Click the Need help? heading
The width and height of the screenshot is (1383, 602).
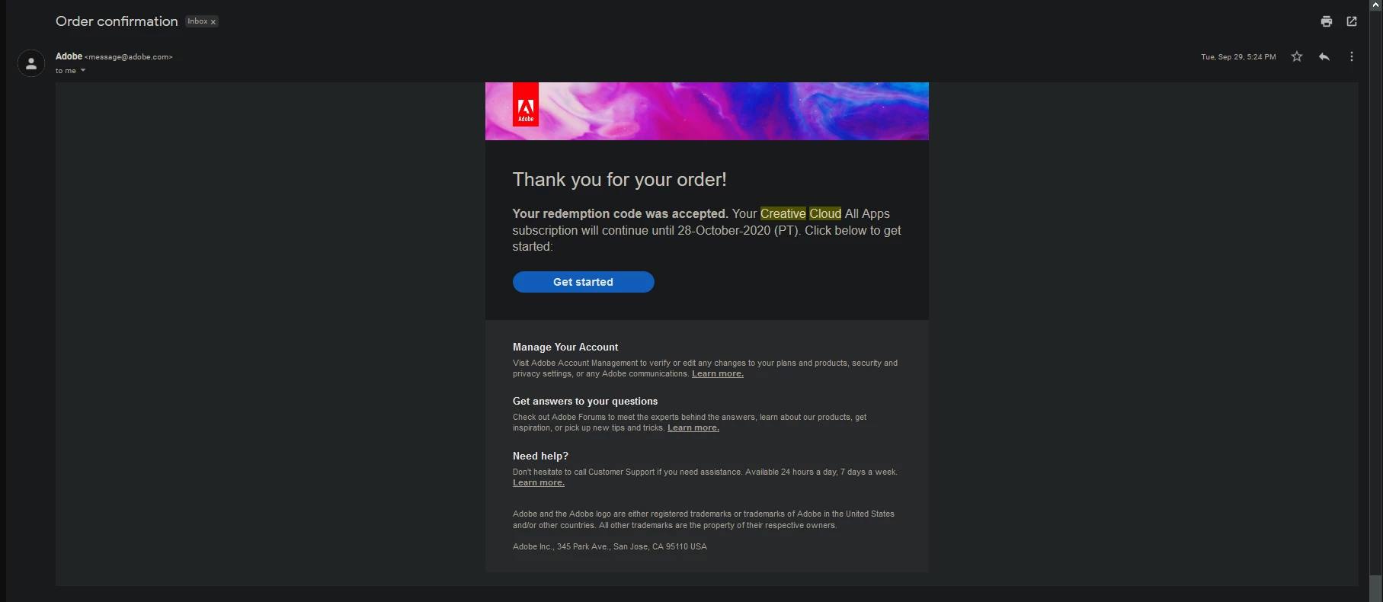[540, 456]
